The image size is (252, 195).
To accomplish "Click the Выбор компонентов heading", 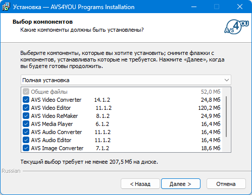I will point(42,22).
